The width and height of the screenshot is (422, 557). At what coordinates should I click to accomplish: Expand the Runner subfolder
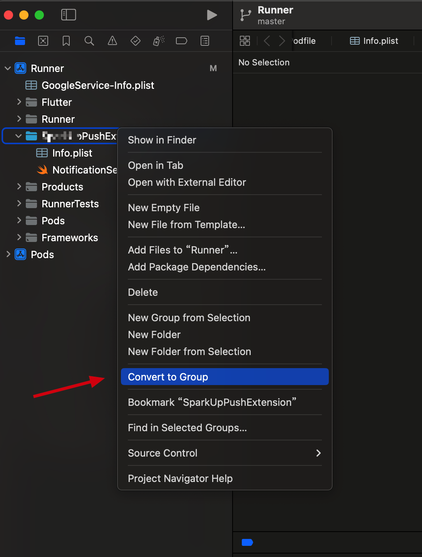19,119
